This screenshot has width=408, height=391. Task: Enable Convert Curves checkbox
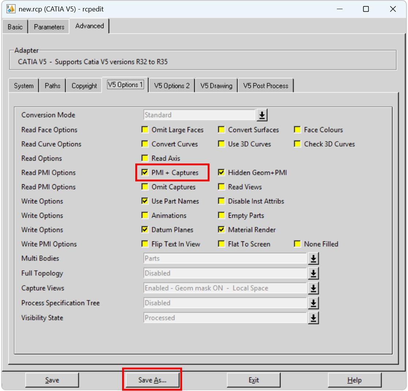coord(145,144)
